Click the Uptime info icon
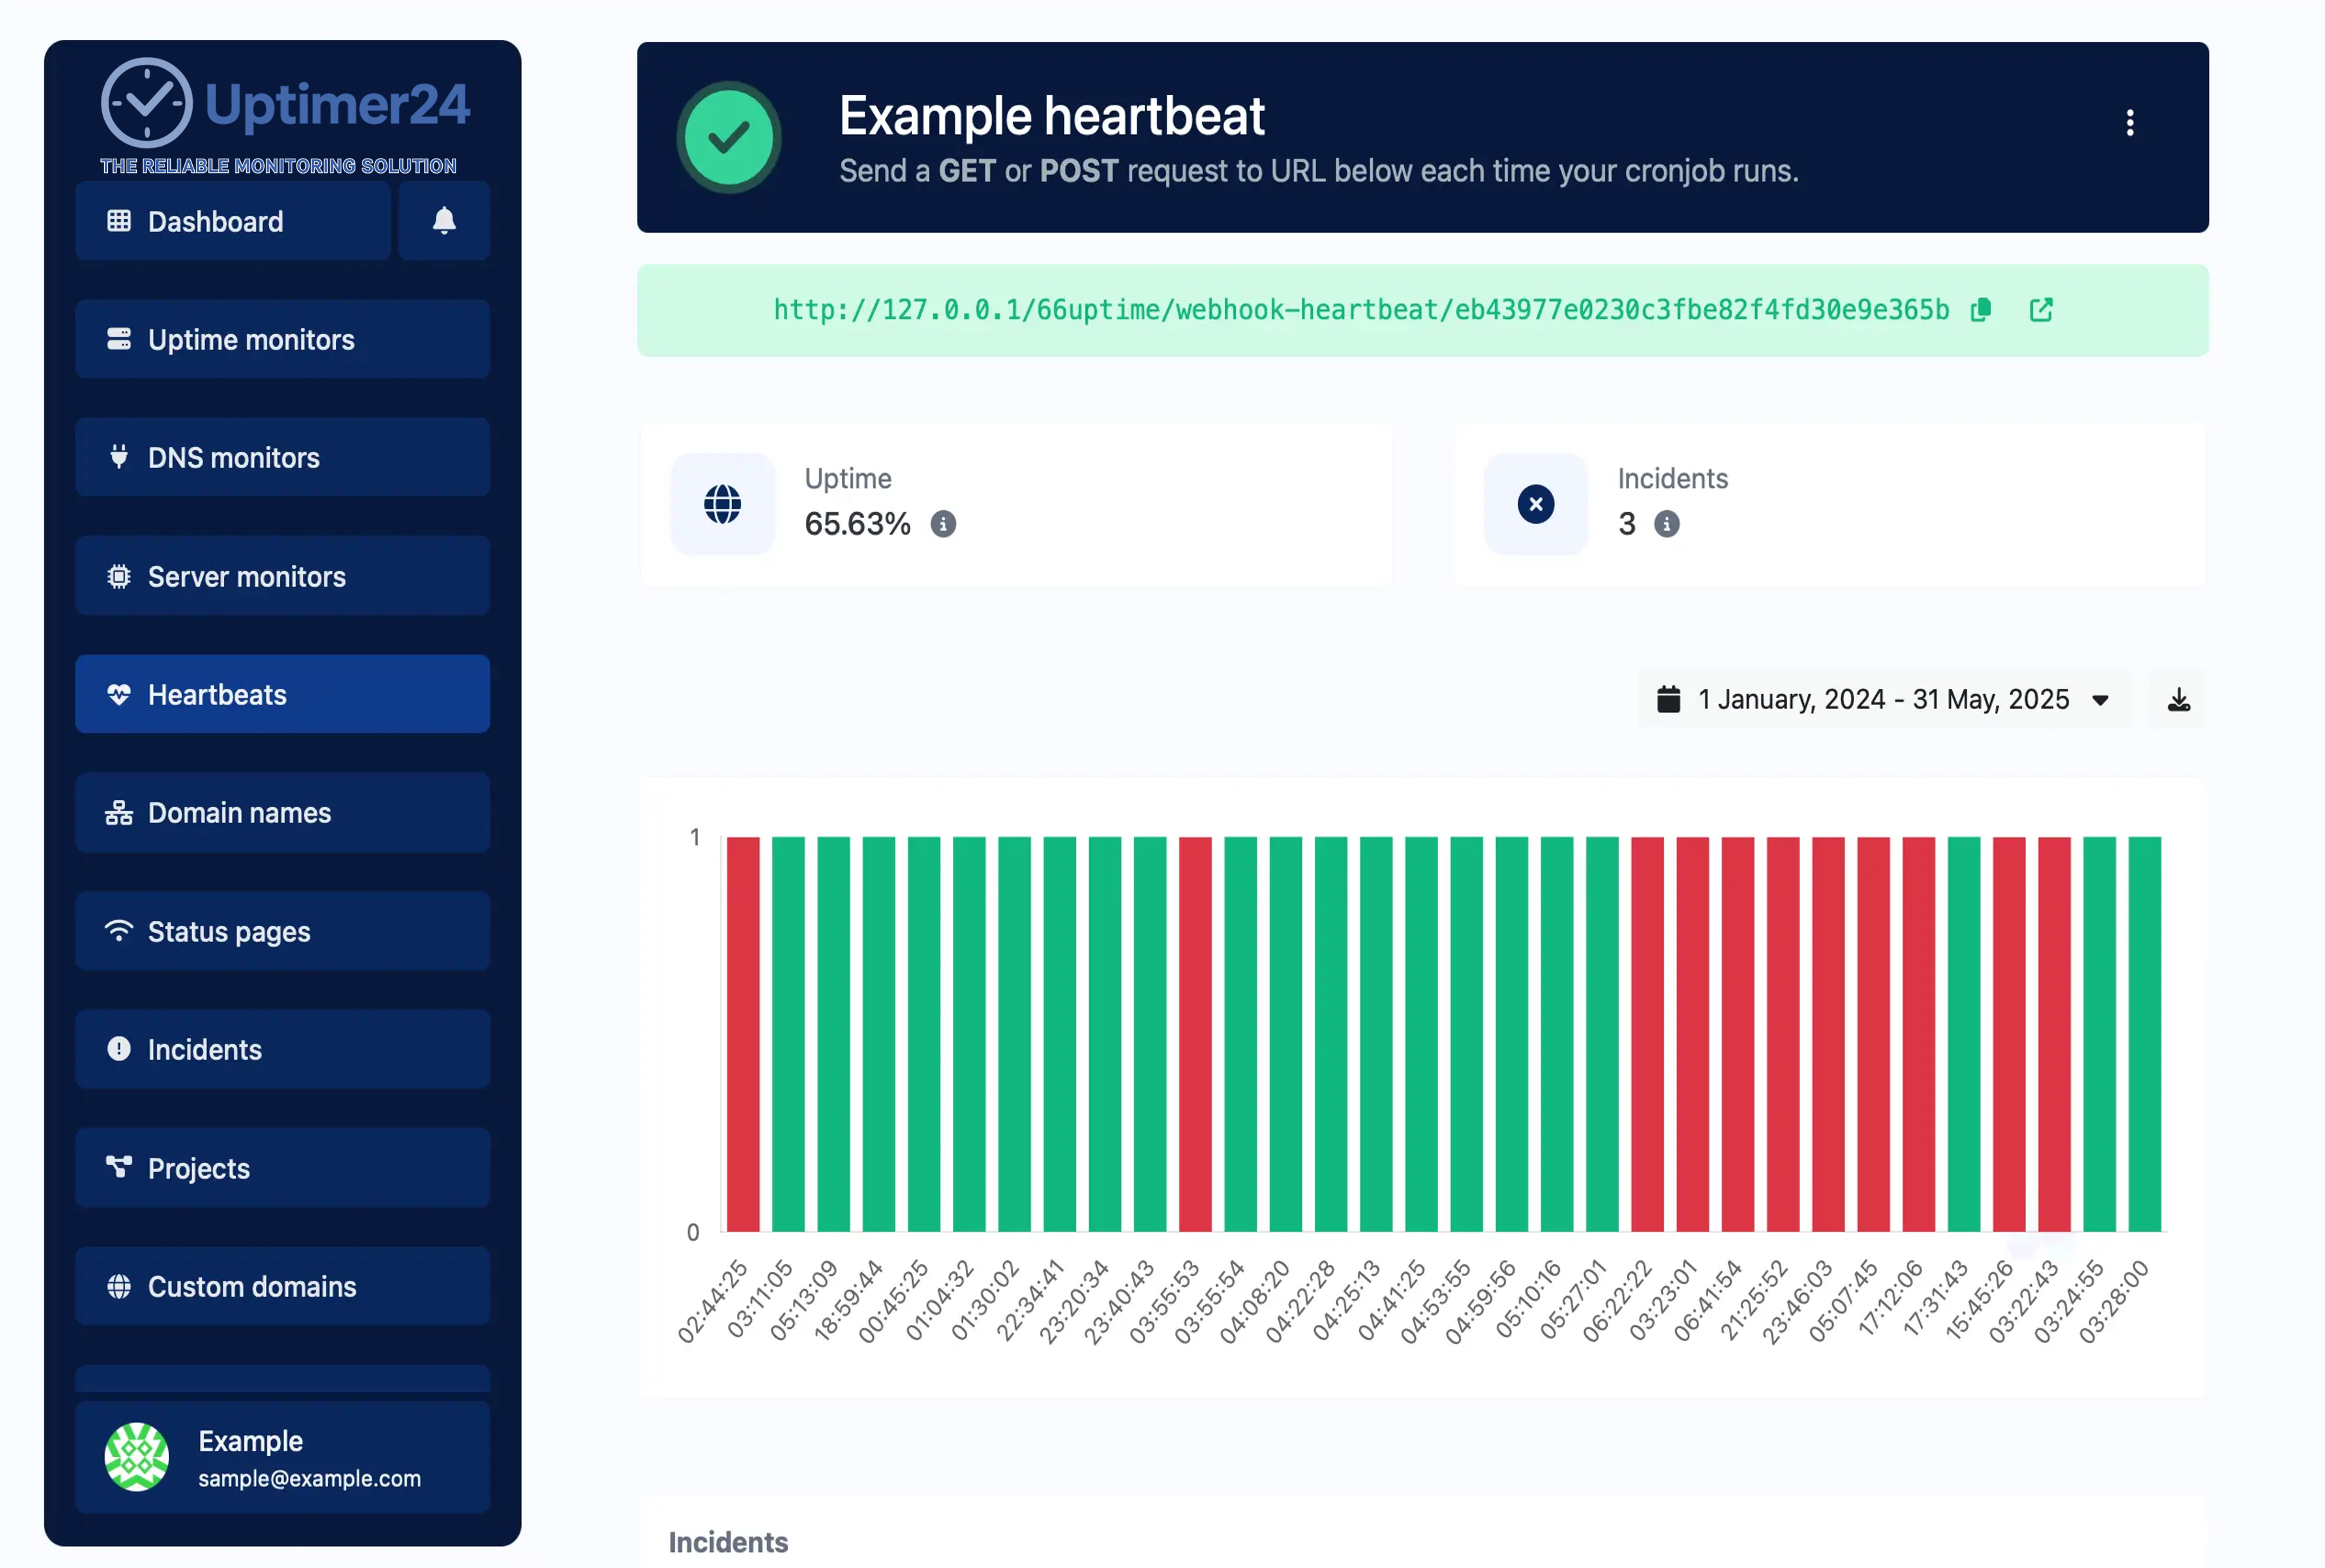2325x1568 pixels. tap(943, 524)
